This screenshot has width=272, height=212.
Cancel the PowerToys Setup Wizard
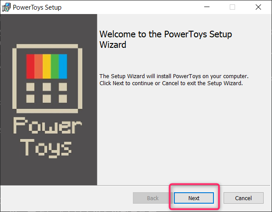pyautogui.click(x=243, y=198)
